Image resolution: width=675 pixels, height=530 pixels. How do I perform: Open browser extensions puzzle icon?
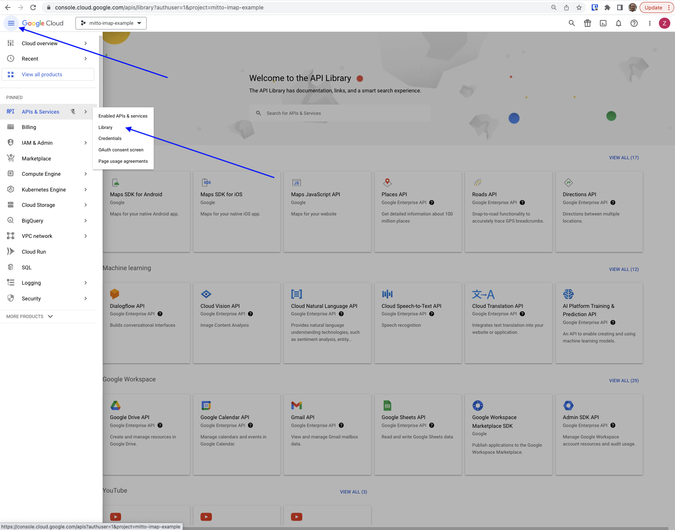pos(607,7)
